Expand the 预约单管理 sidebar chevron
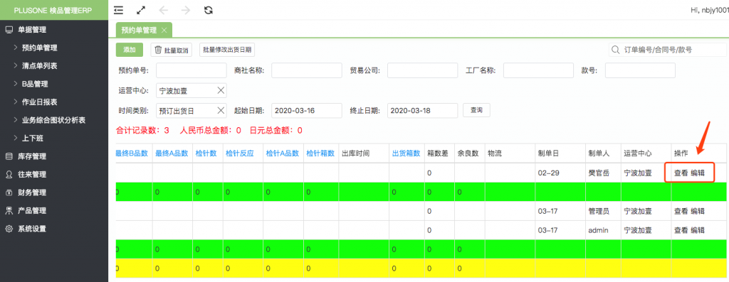729x282 pixels. [16, 48]
